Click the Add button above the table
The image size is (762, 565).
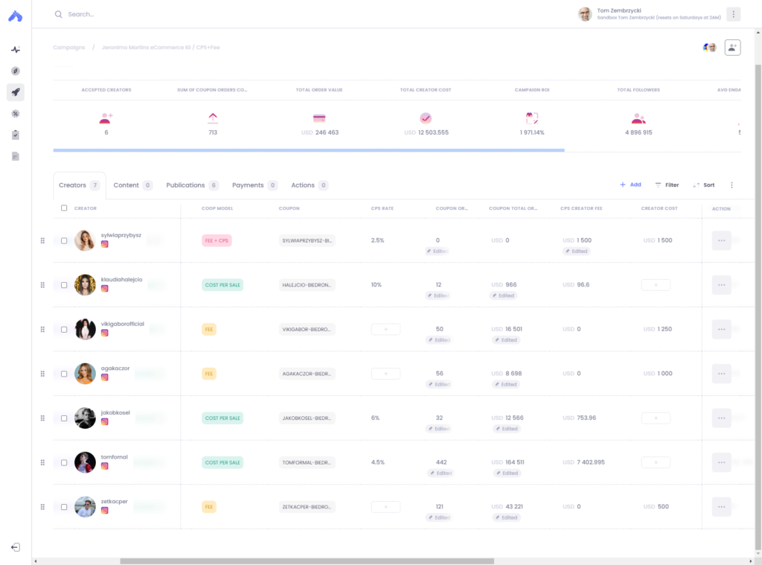click(x=630, y=184)
